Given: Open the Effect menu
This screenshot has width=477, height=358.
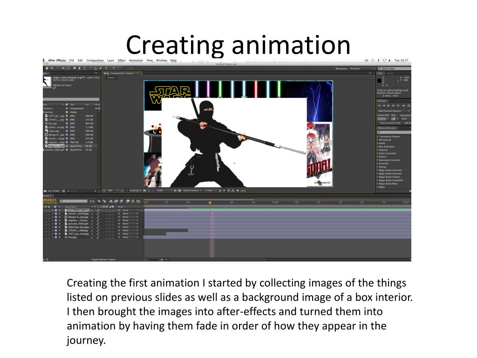Looking at the screenshot, I should [122, 60].
